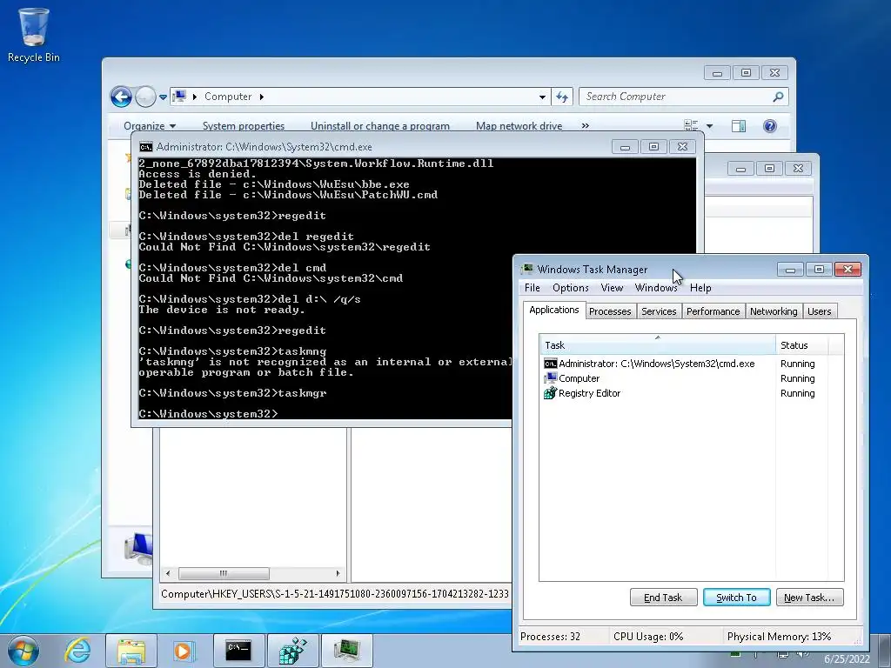The width and height of the screenshot is (891, 668).
Task: Click Physical Memory: 13% in the status bar
Action: coord(779,636)
